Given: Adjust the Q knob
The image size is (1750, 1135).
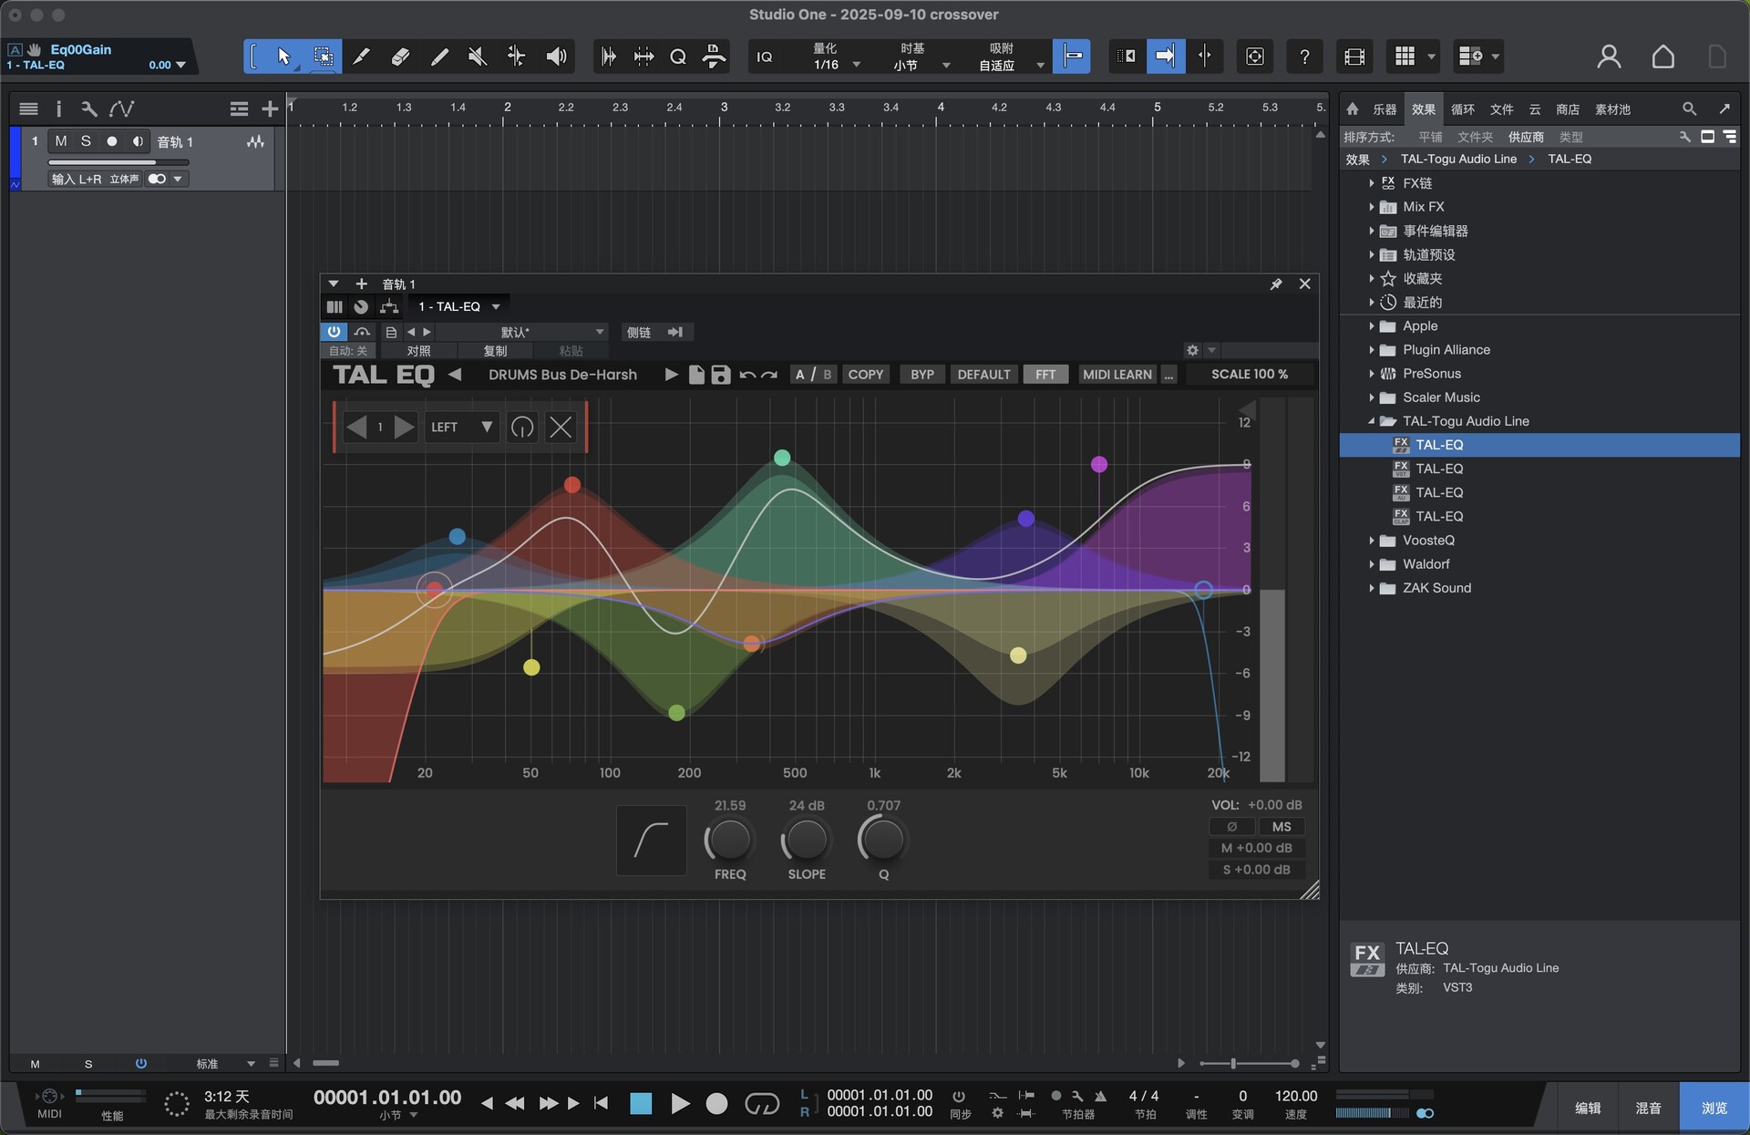Looking at the screenshot, I should 883,840.
